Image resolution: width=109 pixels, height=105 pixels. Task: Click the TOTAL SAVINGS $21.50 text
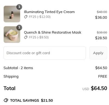tap(31, 100)
